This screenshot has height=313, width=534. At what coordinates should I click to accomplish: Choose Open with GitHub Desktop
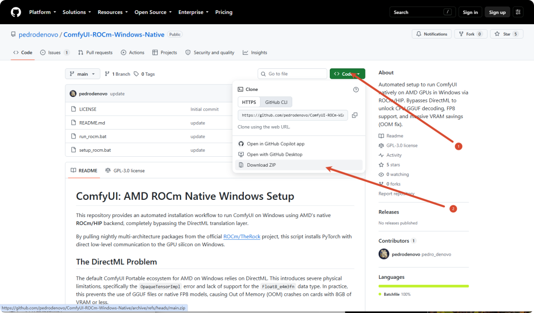click(298, 154)
